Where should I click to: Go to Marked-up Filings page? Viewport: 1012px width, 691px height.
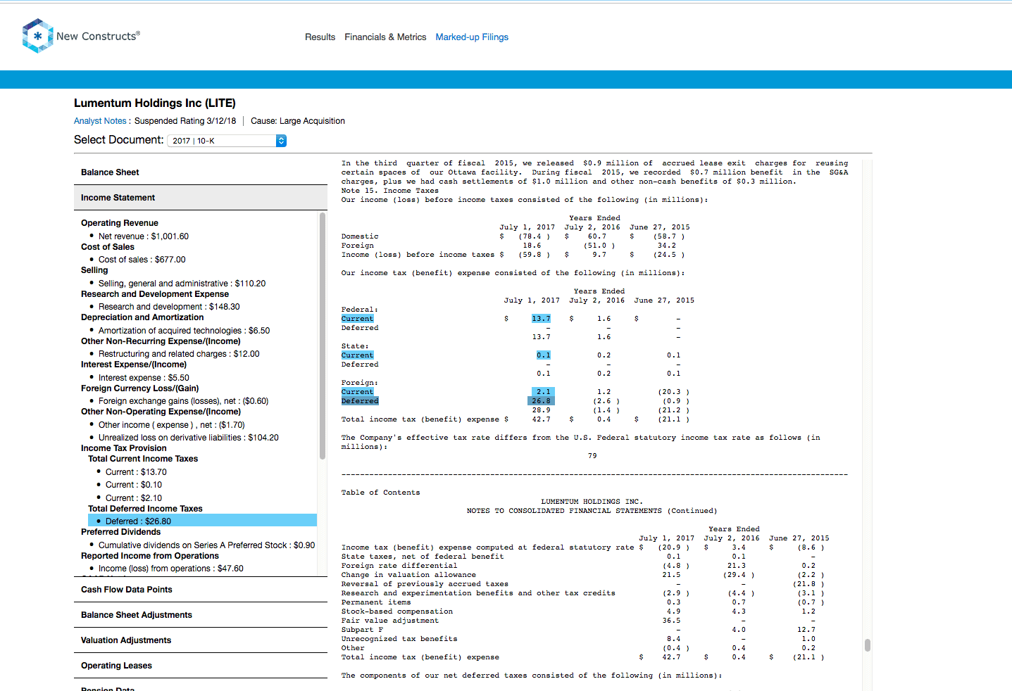pyautogui.click(x=472, y=37)
